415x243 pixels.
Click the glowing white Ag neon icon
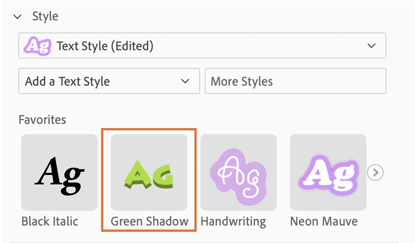tap(328, 174)
